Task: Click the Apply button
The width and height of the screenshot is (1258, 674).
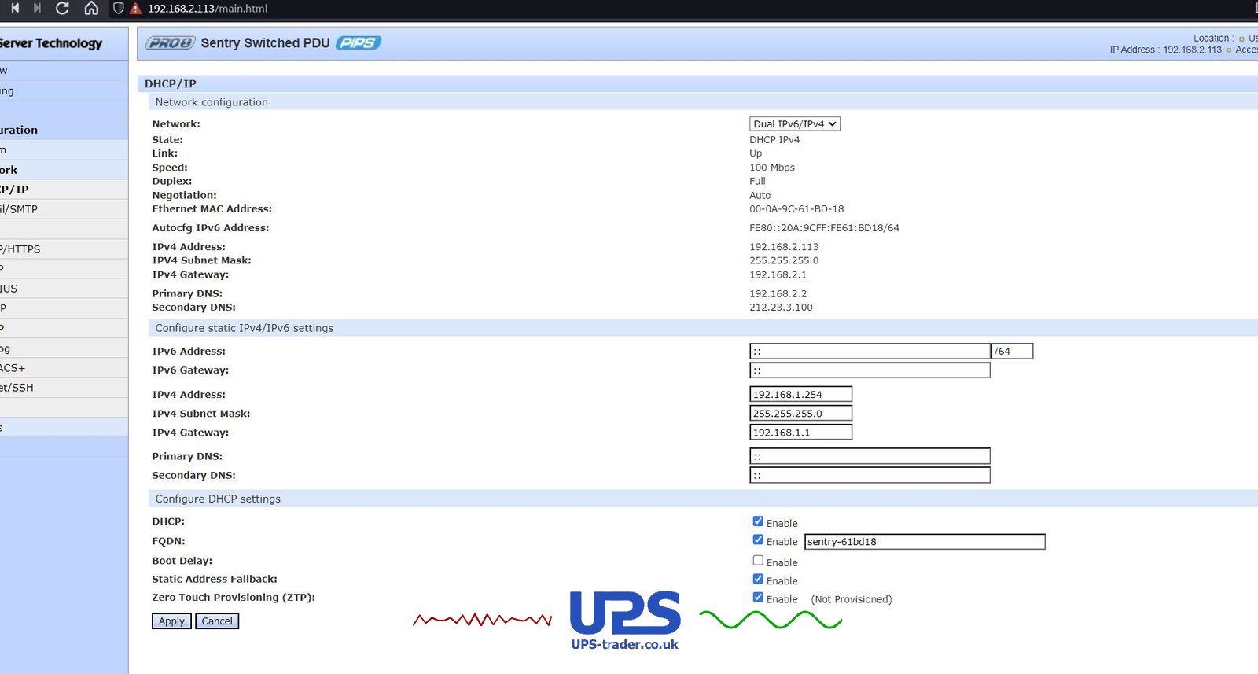Action: [171, 621]
